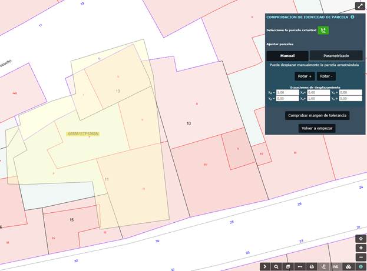Click blue street number 32
This screenshot has width=367, height=271.
tap(76, 261)
